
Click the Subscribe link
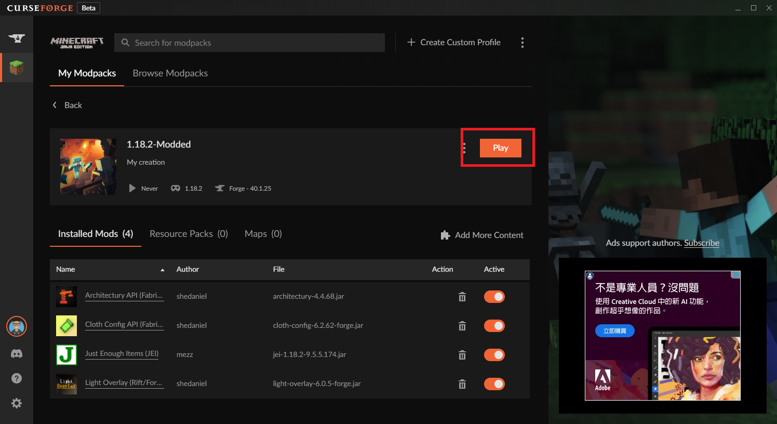pyautogui.click(x=701, y=243)
